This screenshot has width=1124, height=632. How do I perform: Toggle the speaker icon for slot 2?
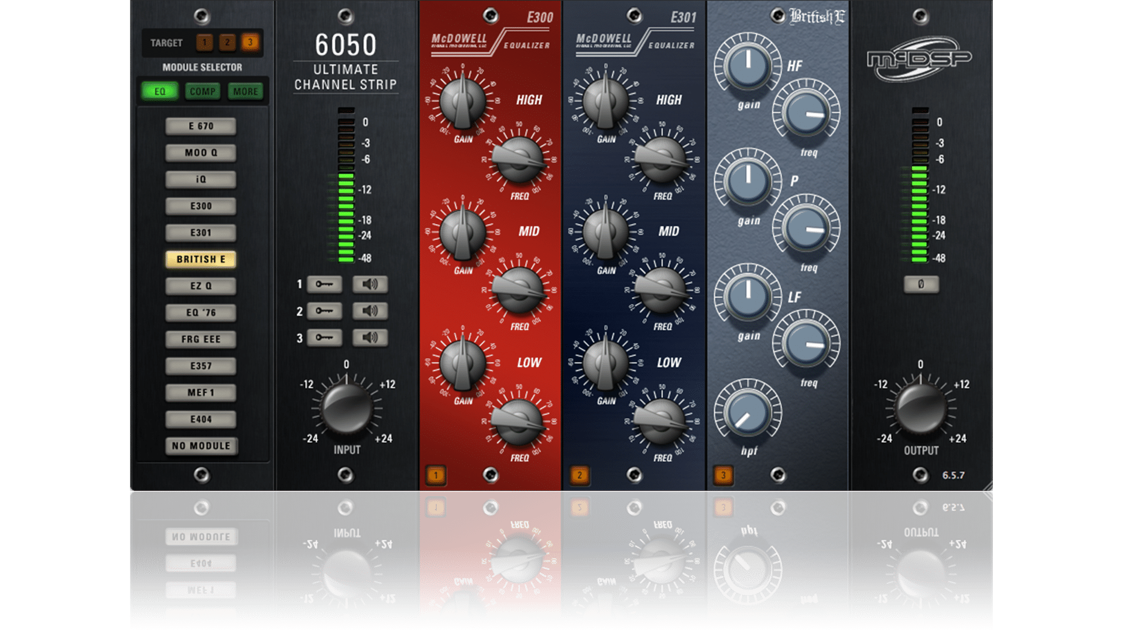point(370,311)
